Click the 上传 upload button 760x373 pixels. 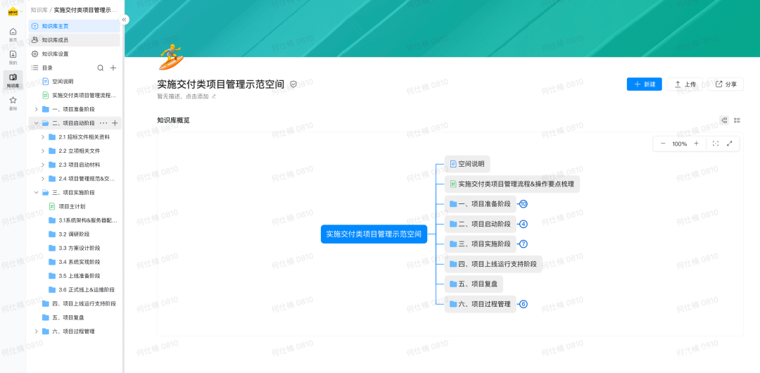pos(685,84)
